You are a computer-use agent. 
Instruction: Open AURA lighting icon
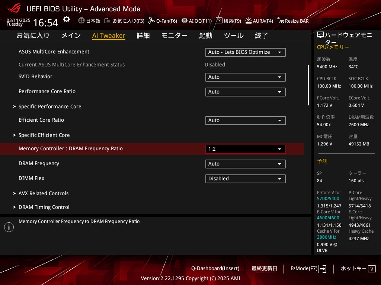coord(248,21)
